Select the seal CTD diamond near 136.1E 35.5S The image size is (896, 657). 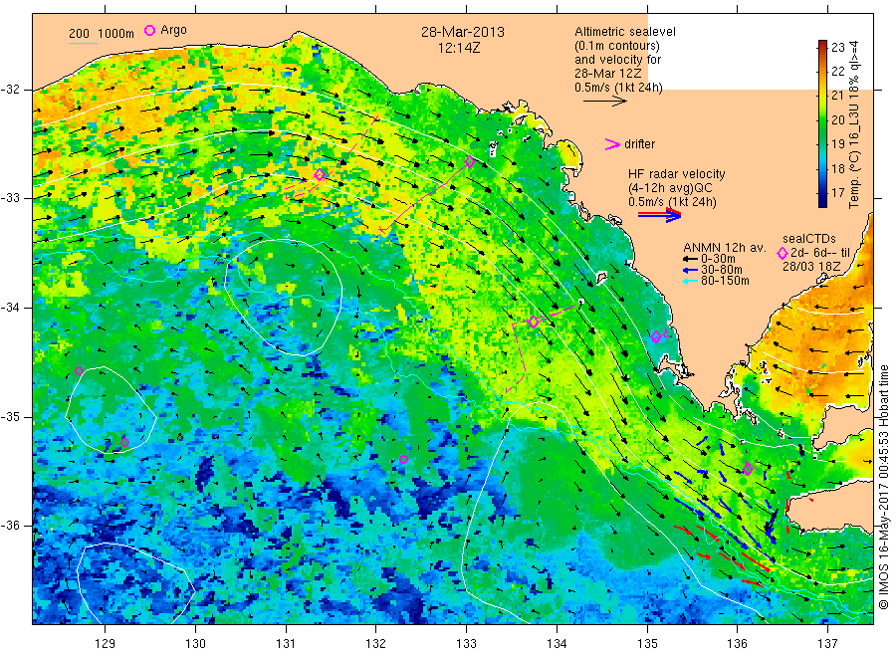coord(748,469)
